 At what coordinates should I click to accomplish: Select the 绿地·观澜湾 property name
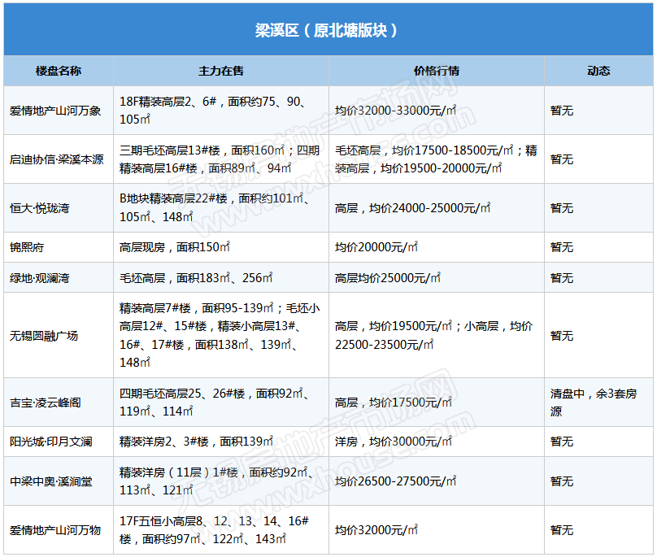pos(40,278)
